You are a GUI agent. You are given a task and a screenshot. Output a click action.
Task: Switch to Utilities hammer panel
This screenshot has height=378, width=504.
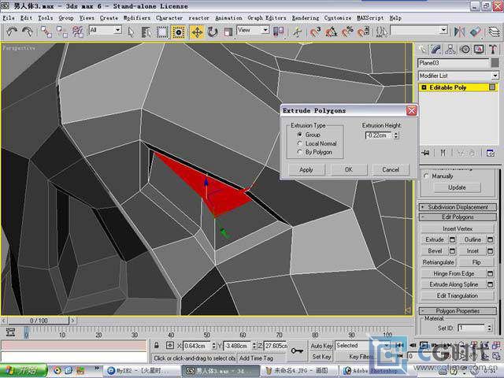pyautogui.click(x=493, y=49)
